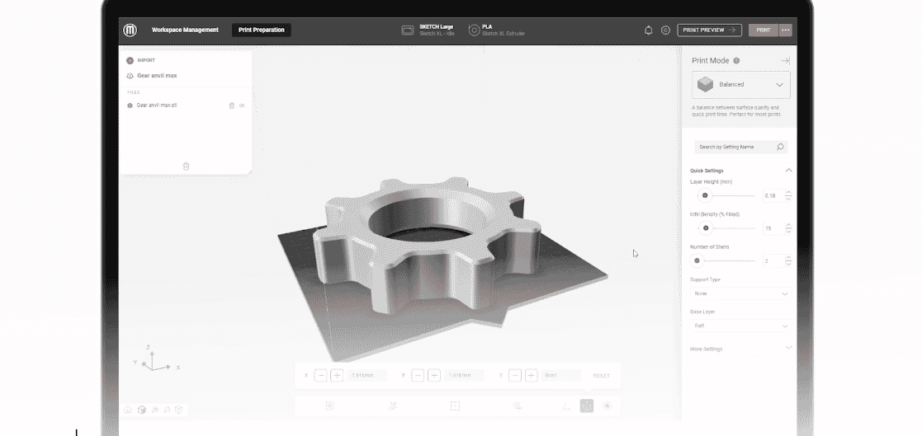Image resolution: width=922 pixels, height=436 pixels.
Task: Click the Search by Setting Name field
Action: coord(735,147)
